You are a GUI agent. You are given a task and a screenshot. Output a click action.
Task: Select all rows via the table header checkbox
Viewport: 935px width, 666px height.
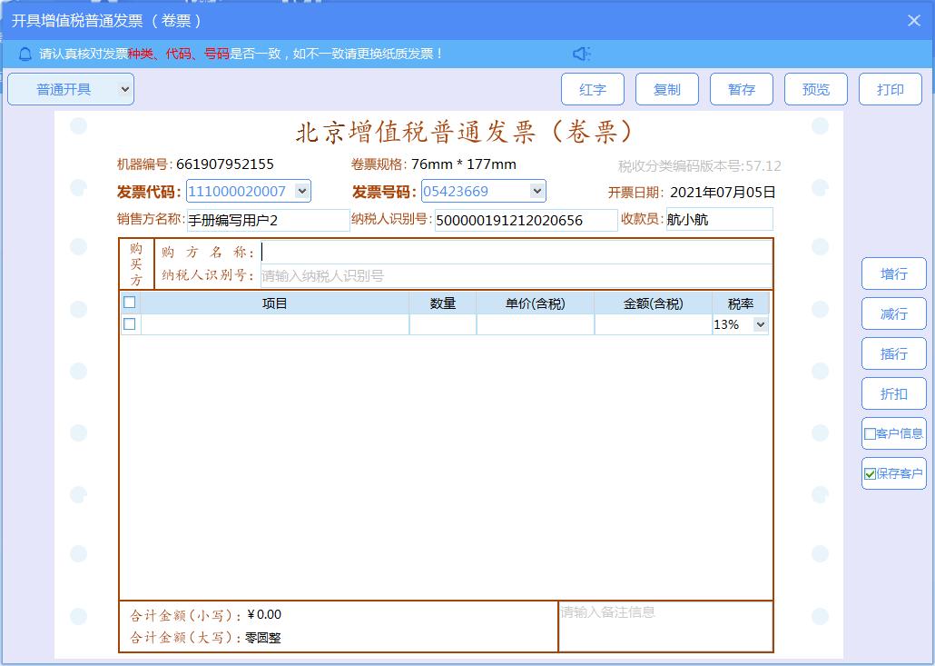point(129,303)
